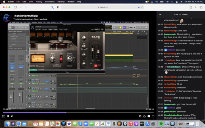Image resolution: width=205 pixels, height=128 pixels.
Task: Click the seek bar's playhead handle
Action: tap(66, 112)
